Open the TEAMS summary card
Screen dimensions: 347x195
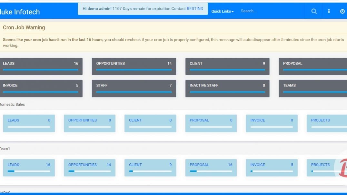(312, 88)
